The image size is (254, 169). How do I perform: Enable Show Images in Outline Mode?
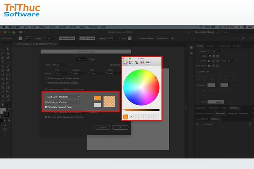click(x=46, y=78)
